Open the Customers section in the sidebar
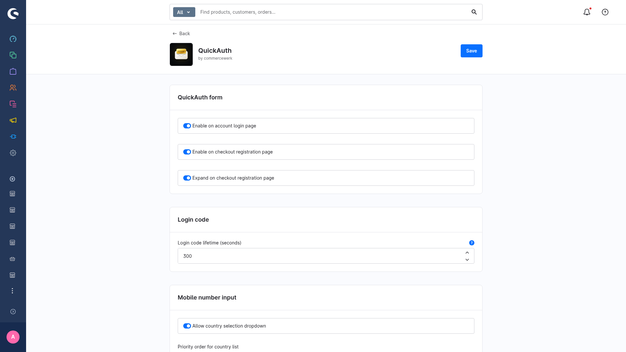This screenshot has width=626, height=352. (x=13, y=88)
